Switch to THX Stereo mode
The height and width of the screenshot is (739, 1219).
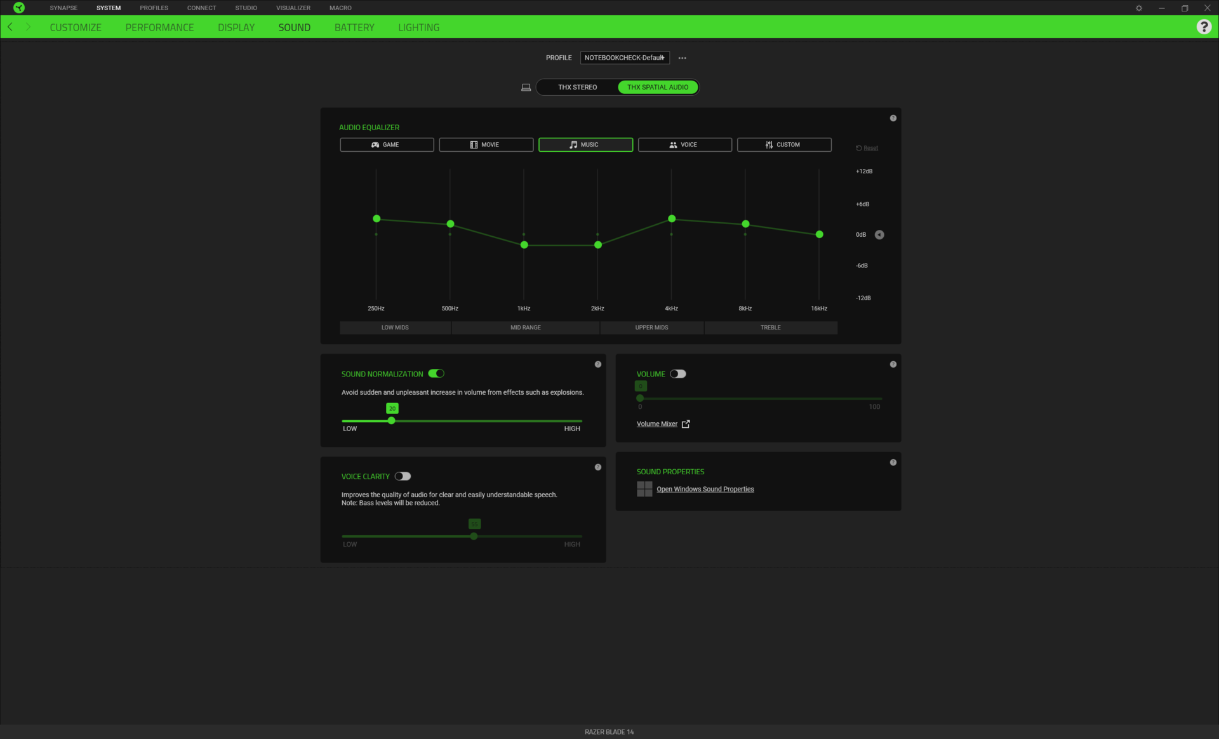point(577,88)
